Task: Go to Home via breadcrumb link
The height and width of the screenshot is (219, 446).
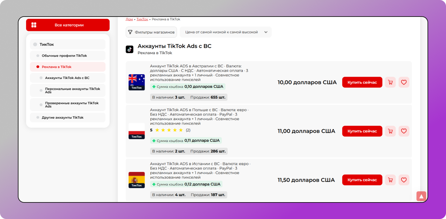Action: [x=129, y=19]
